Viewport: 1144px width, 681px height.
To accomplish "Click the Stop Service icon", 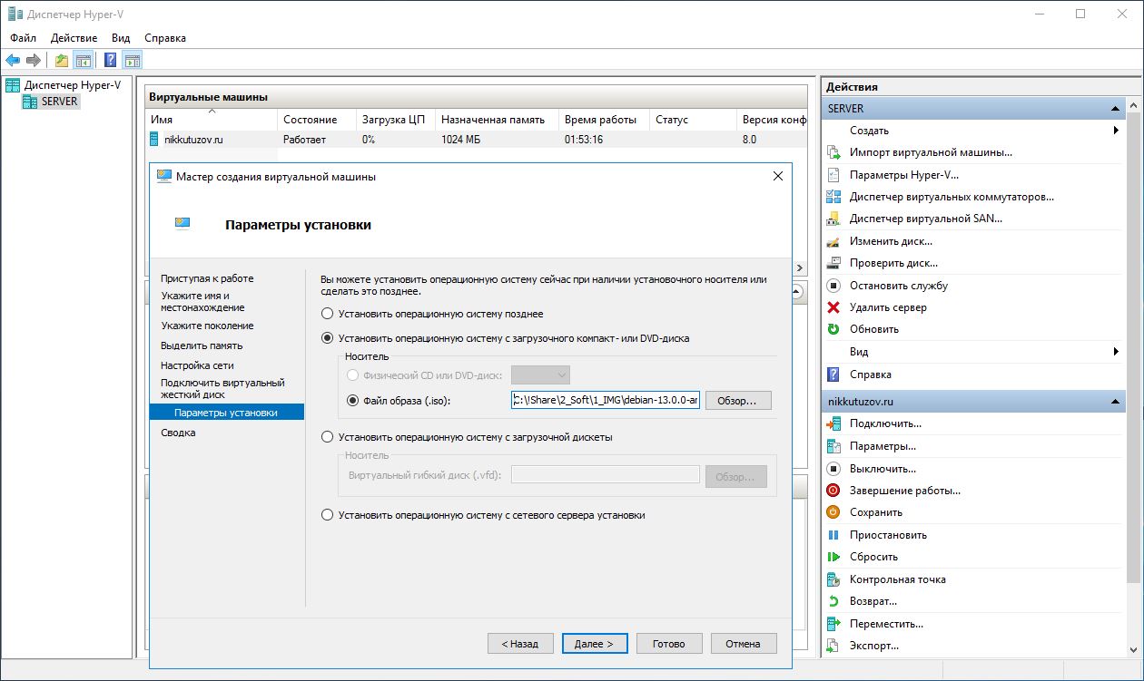I will pos(833,286).
